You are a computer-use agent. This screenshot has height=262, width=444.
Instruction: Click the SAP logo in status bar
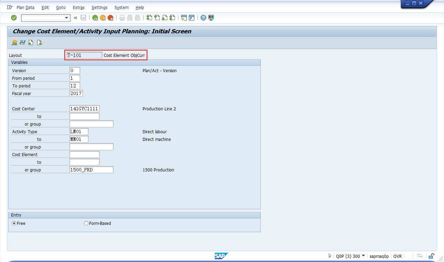[x=221, y=256]
